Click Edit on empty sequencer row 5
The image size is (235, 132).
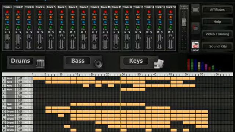(x=20, y=93)
